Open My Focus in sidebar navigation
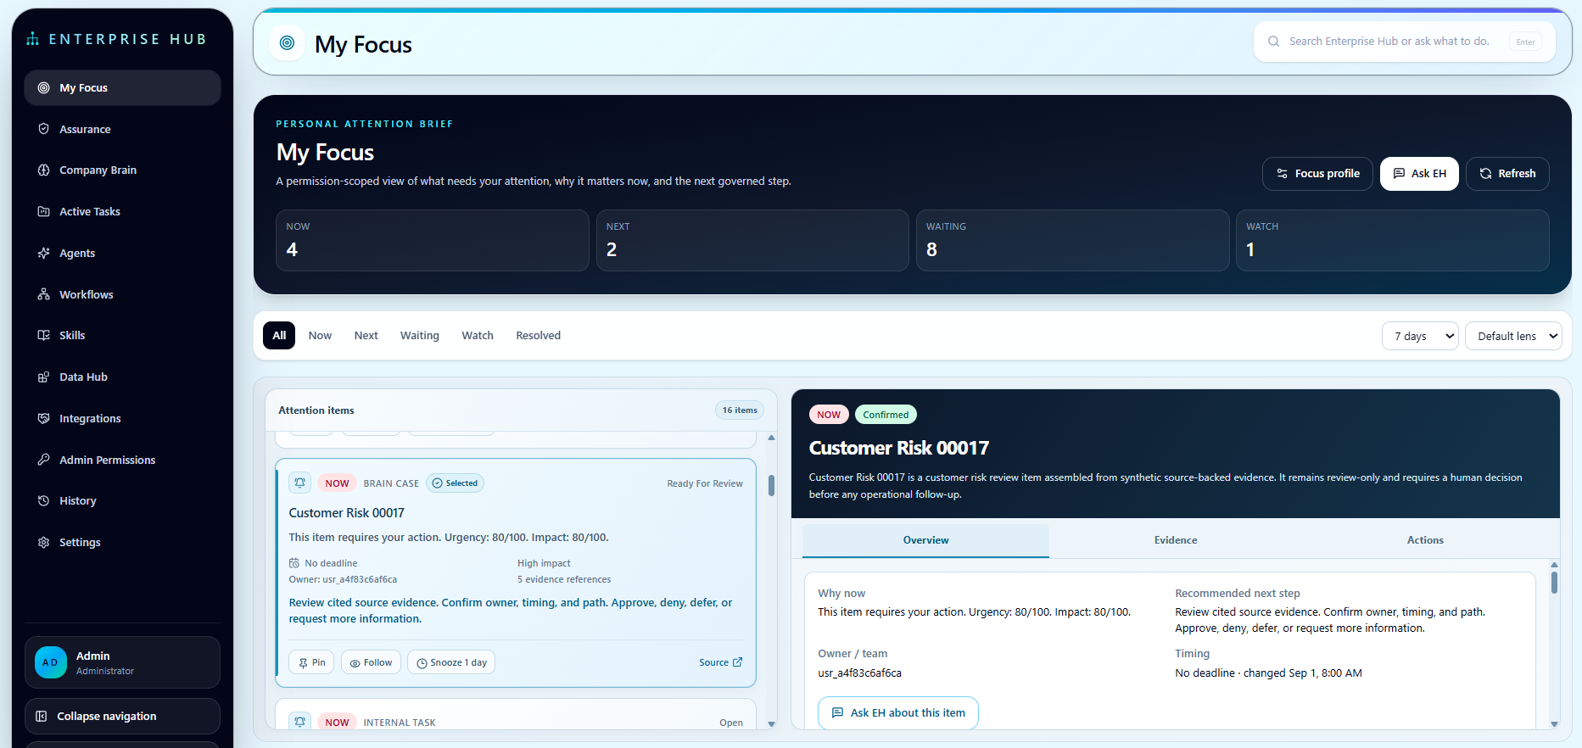 click(122, 87)
